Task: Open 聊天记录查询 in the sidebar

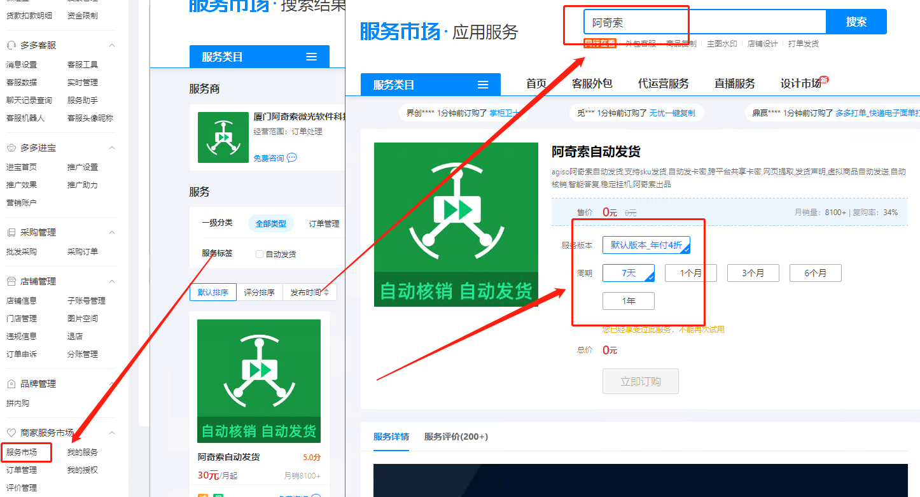Action: (x=29, y=101)
